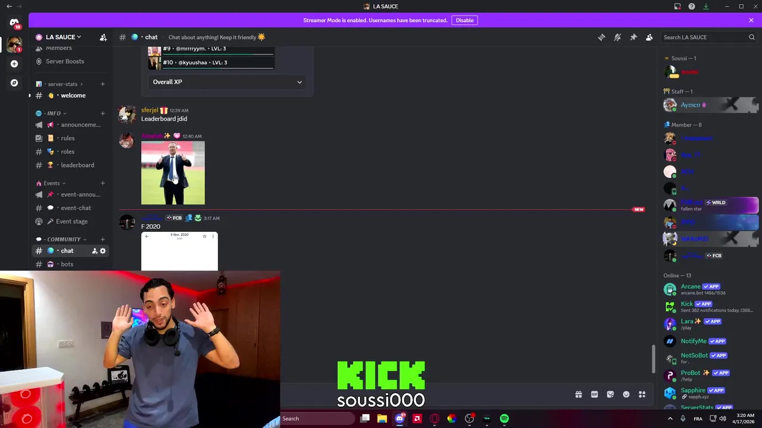Add a channel to the Events category
The image size is (762, 428).
103,183
